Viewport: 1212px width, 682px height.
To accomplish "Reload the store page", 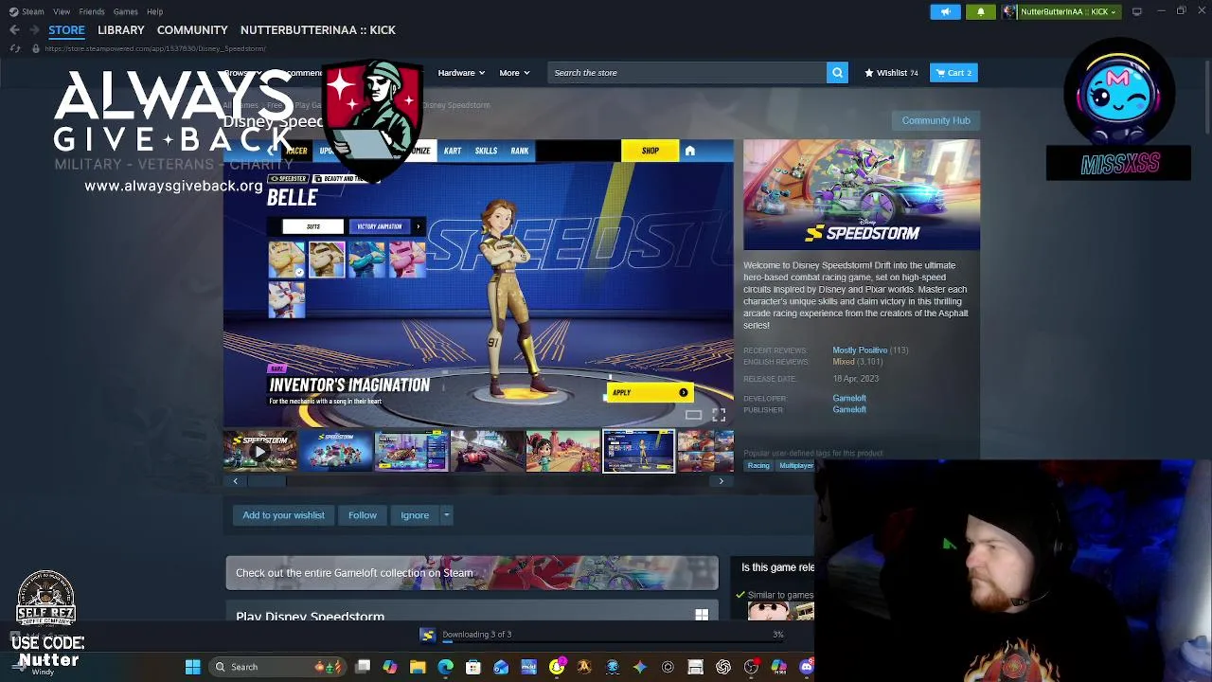I will [15, 48].
